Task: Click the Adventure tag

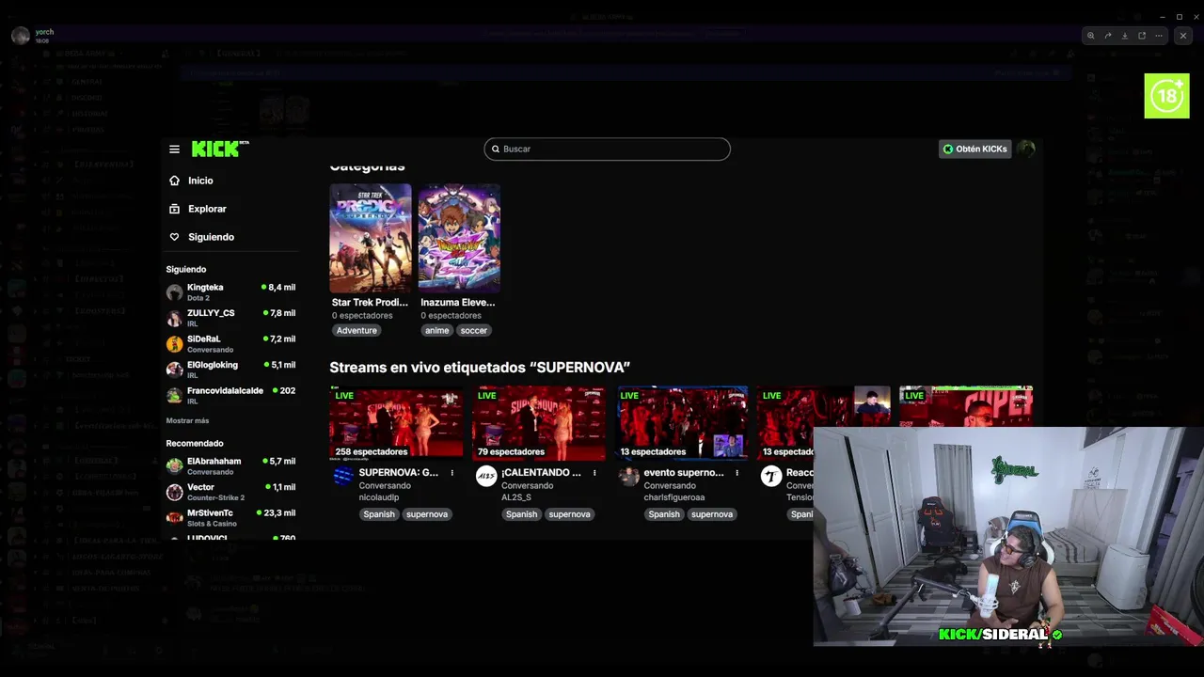Action: [356, 330]
